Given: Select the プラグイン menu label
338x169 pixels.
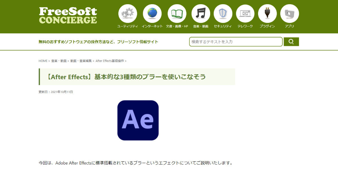Looking at the screenshot, I should click(267, 26).
